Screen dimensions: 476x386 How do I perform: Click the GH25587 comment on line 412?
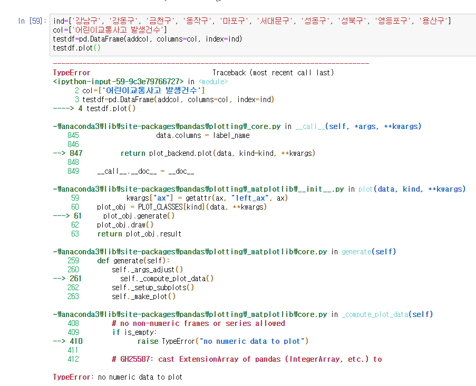pyautogui.click(x=247, y=359)
